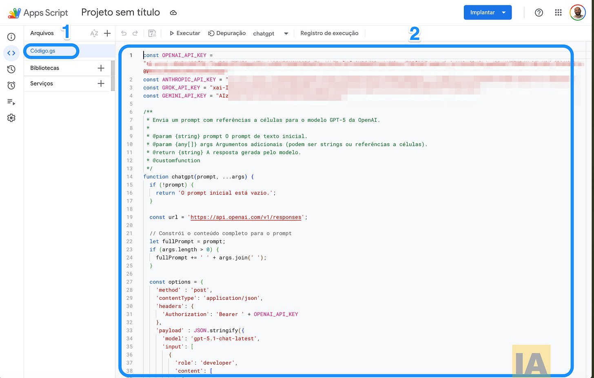
Task: Open the Implantar dropdown arrow
Action: [505, 12]
